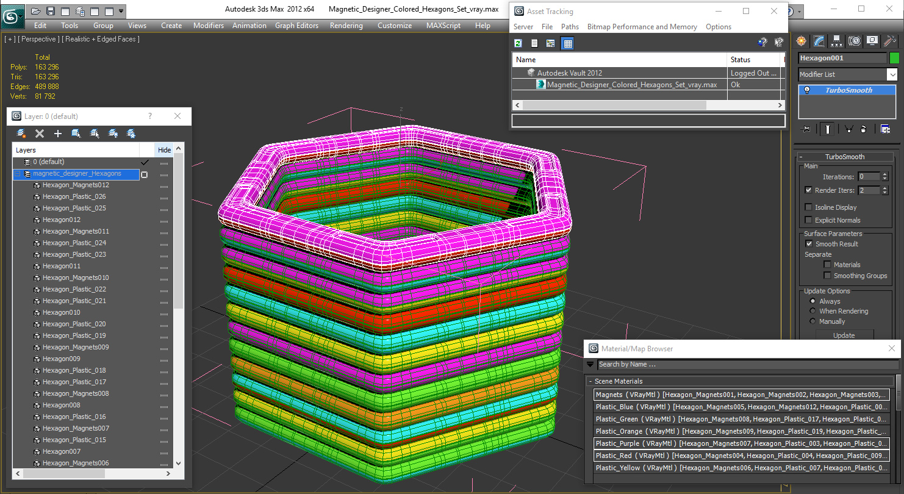
Task: Open Asset Tracking Paths menu
Action: (x=570, y=27)
